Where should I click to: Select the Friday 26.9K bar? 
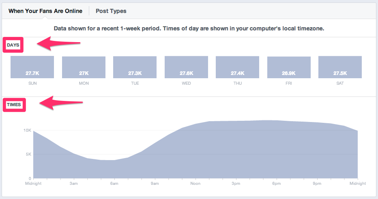coord(289,67)
